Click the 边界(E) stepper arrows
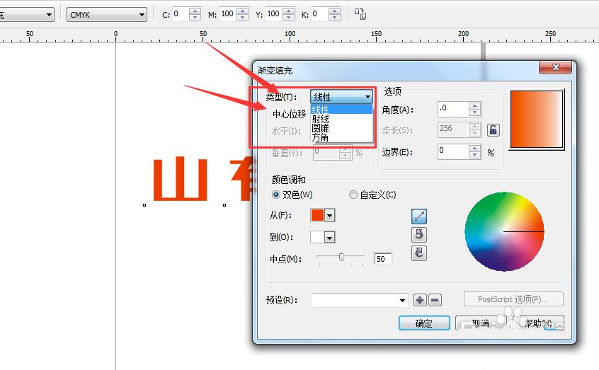The image size is (599, 370). (x=475, y=151)
